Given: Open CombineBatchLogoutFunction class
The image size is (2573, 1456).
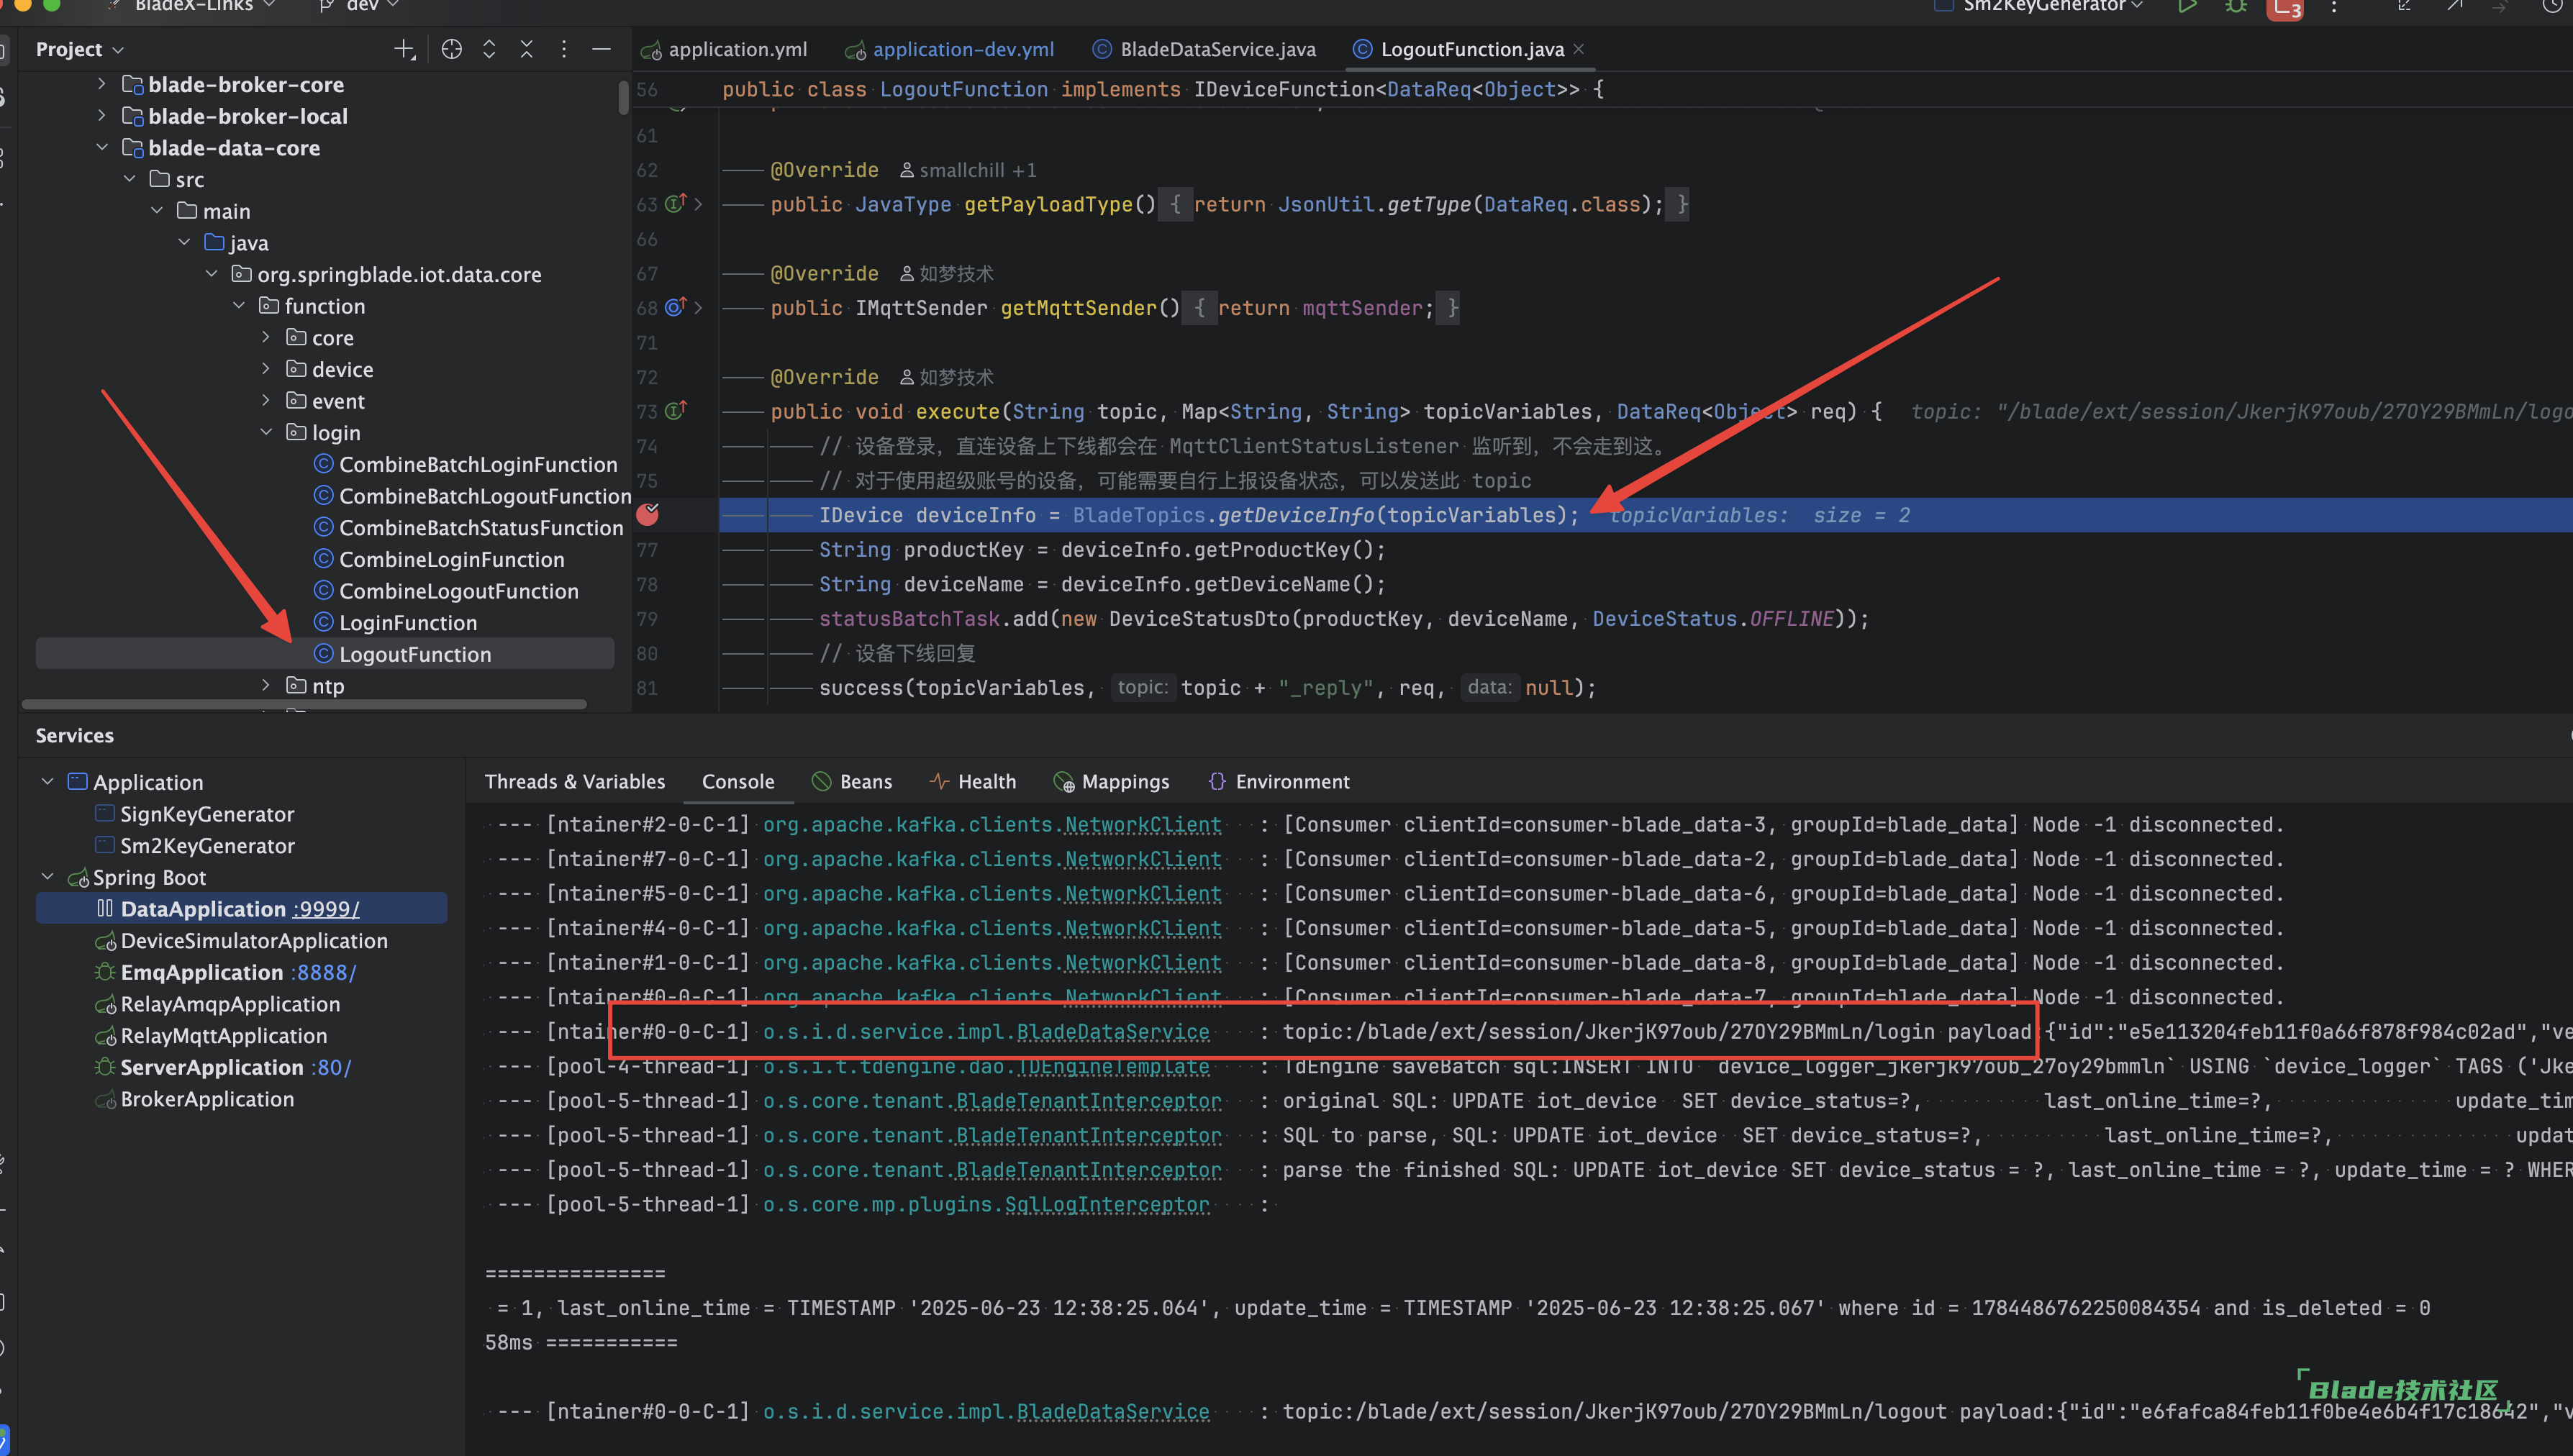Looking at the screenshot, I should point(472,496).
